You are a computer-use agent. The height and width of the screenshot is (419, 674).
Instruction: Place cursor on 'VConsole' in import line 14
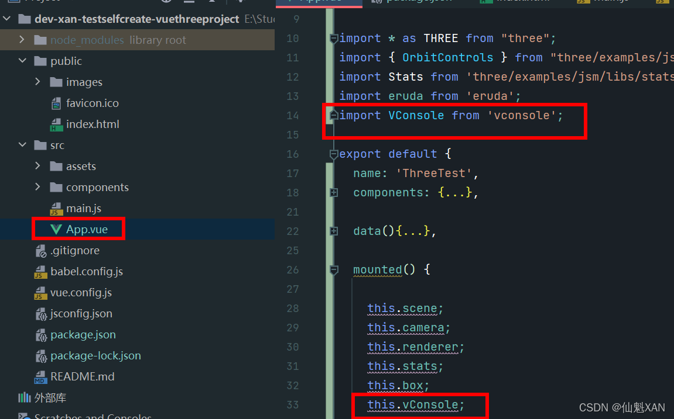tap(416, 115)
